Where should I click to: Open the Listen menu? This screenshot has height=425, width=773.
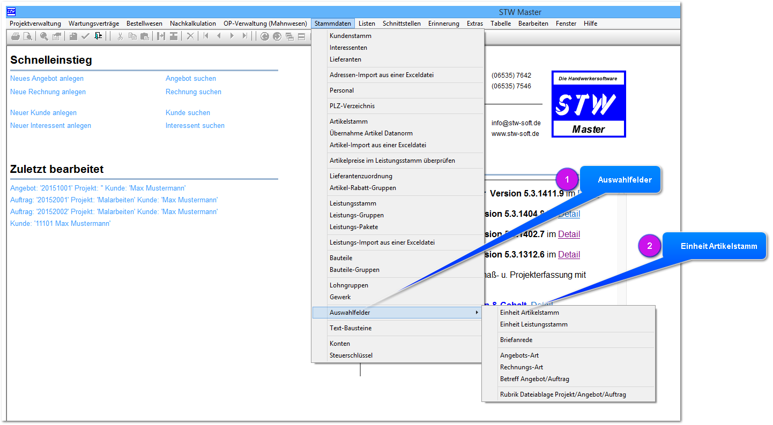pyautogui.click(x=367, y=24)
